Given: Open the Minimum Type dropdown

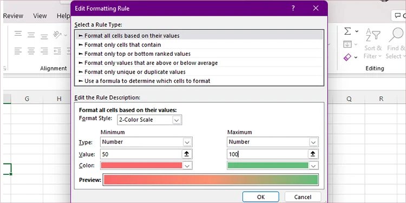Looking at the screenshot, I should [x=187, y=142].
